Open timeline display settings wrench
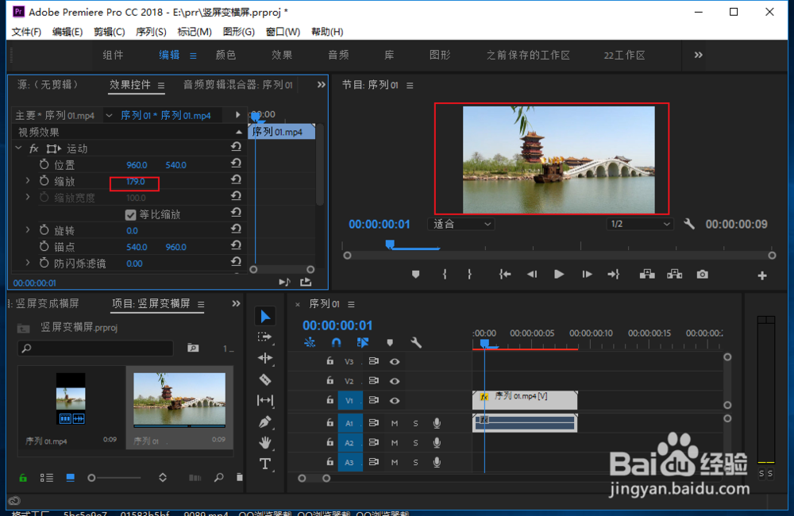794x516 pixels. pyautogui.click(x=416, y=343)
